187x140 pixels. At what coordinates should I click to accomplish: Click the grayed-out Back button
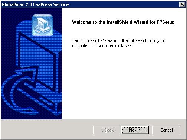(107, 130)
